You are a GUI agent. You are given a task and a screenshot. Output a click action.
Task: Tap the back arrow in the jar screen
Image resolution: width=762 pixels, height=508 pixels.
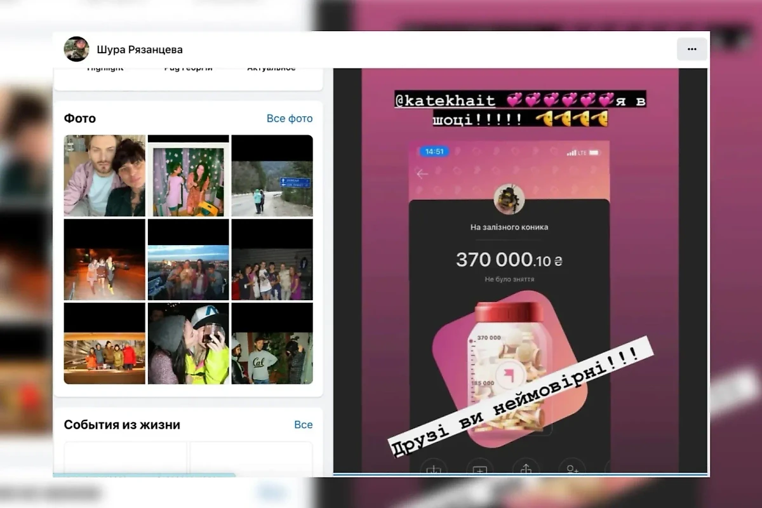click(x=422, y=173)
